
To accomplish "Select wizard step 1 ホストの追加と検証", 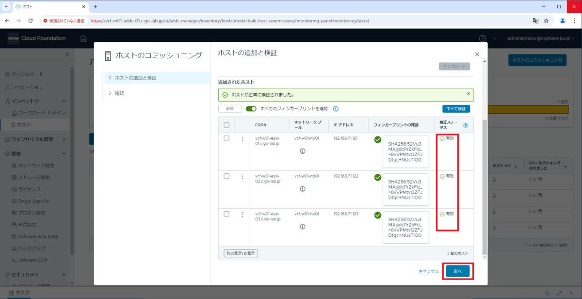I will (x=157, y=78).
